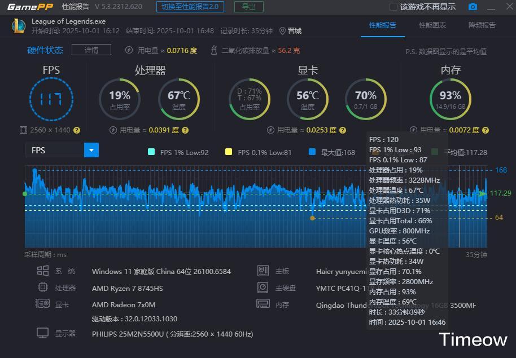Click the processor power lightning icon
This screenshot has width=516, height=358.
[113, 130]
